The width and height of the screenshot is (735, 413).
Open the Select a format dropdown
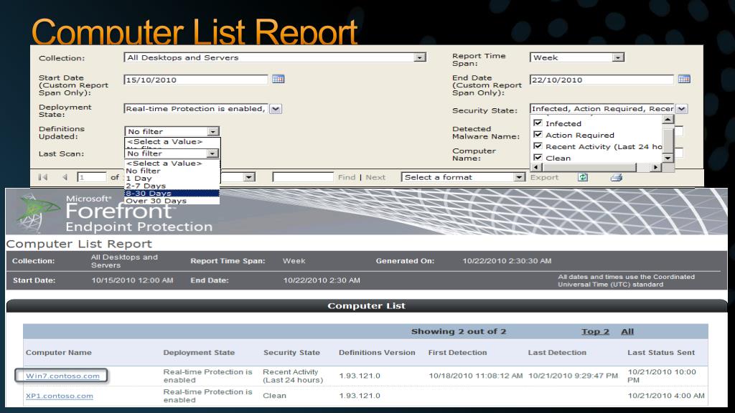[x=519, y=177]
